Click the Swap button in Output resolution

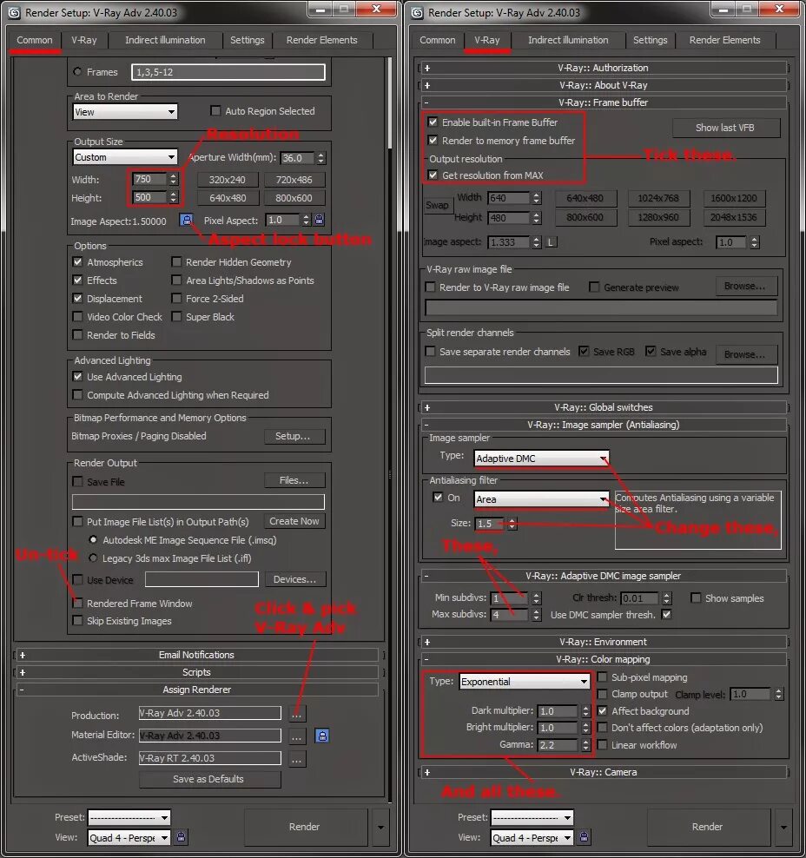437,205
